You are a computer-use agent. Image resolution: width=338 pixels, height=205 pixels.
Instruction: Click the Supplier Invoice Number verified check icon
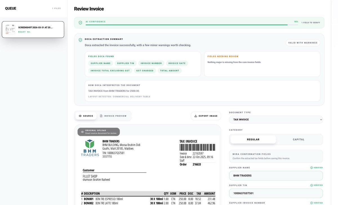point(312,203)
